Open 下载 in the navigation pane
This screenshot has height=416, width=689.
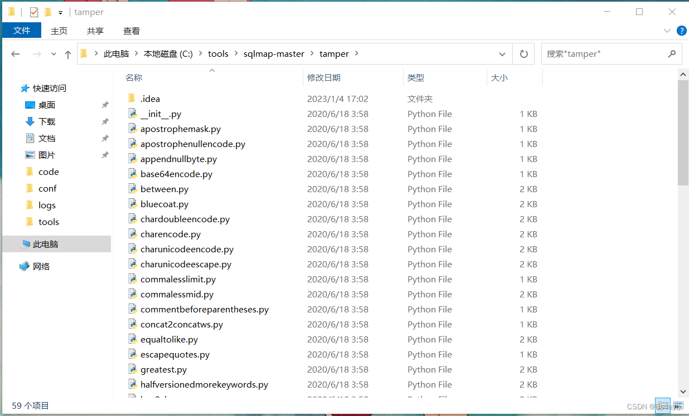pyautogui.click(x=47, y=121)
